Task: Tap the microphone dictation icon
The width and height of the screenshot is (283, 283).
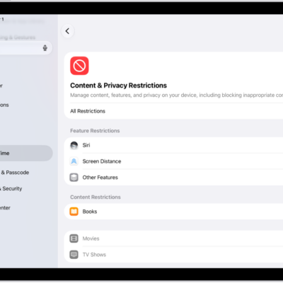Action: coord(45,48)
